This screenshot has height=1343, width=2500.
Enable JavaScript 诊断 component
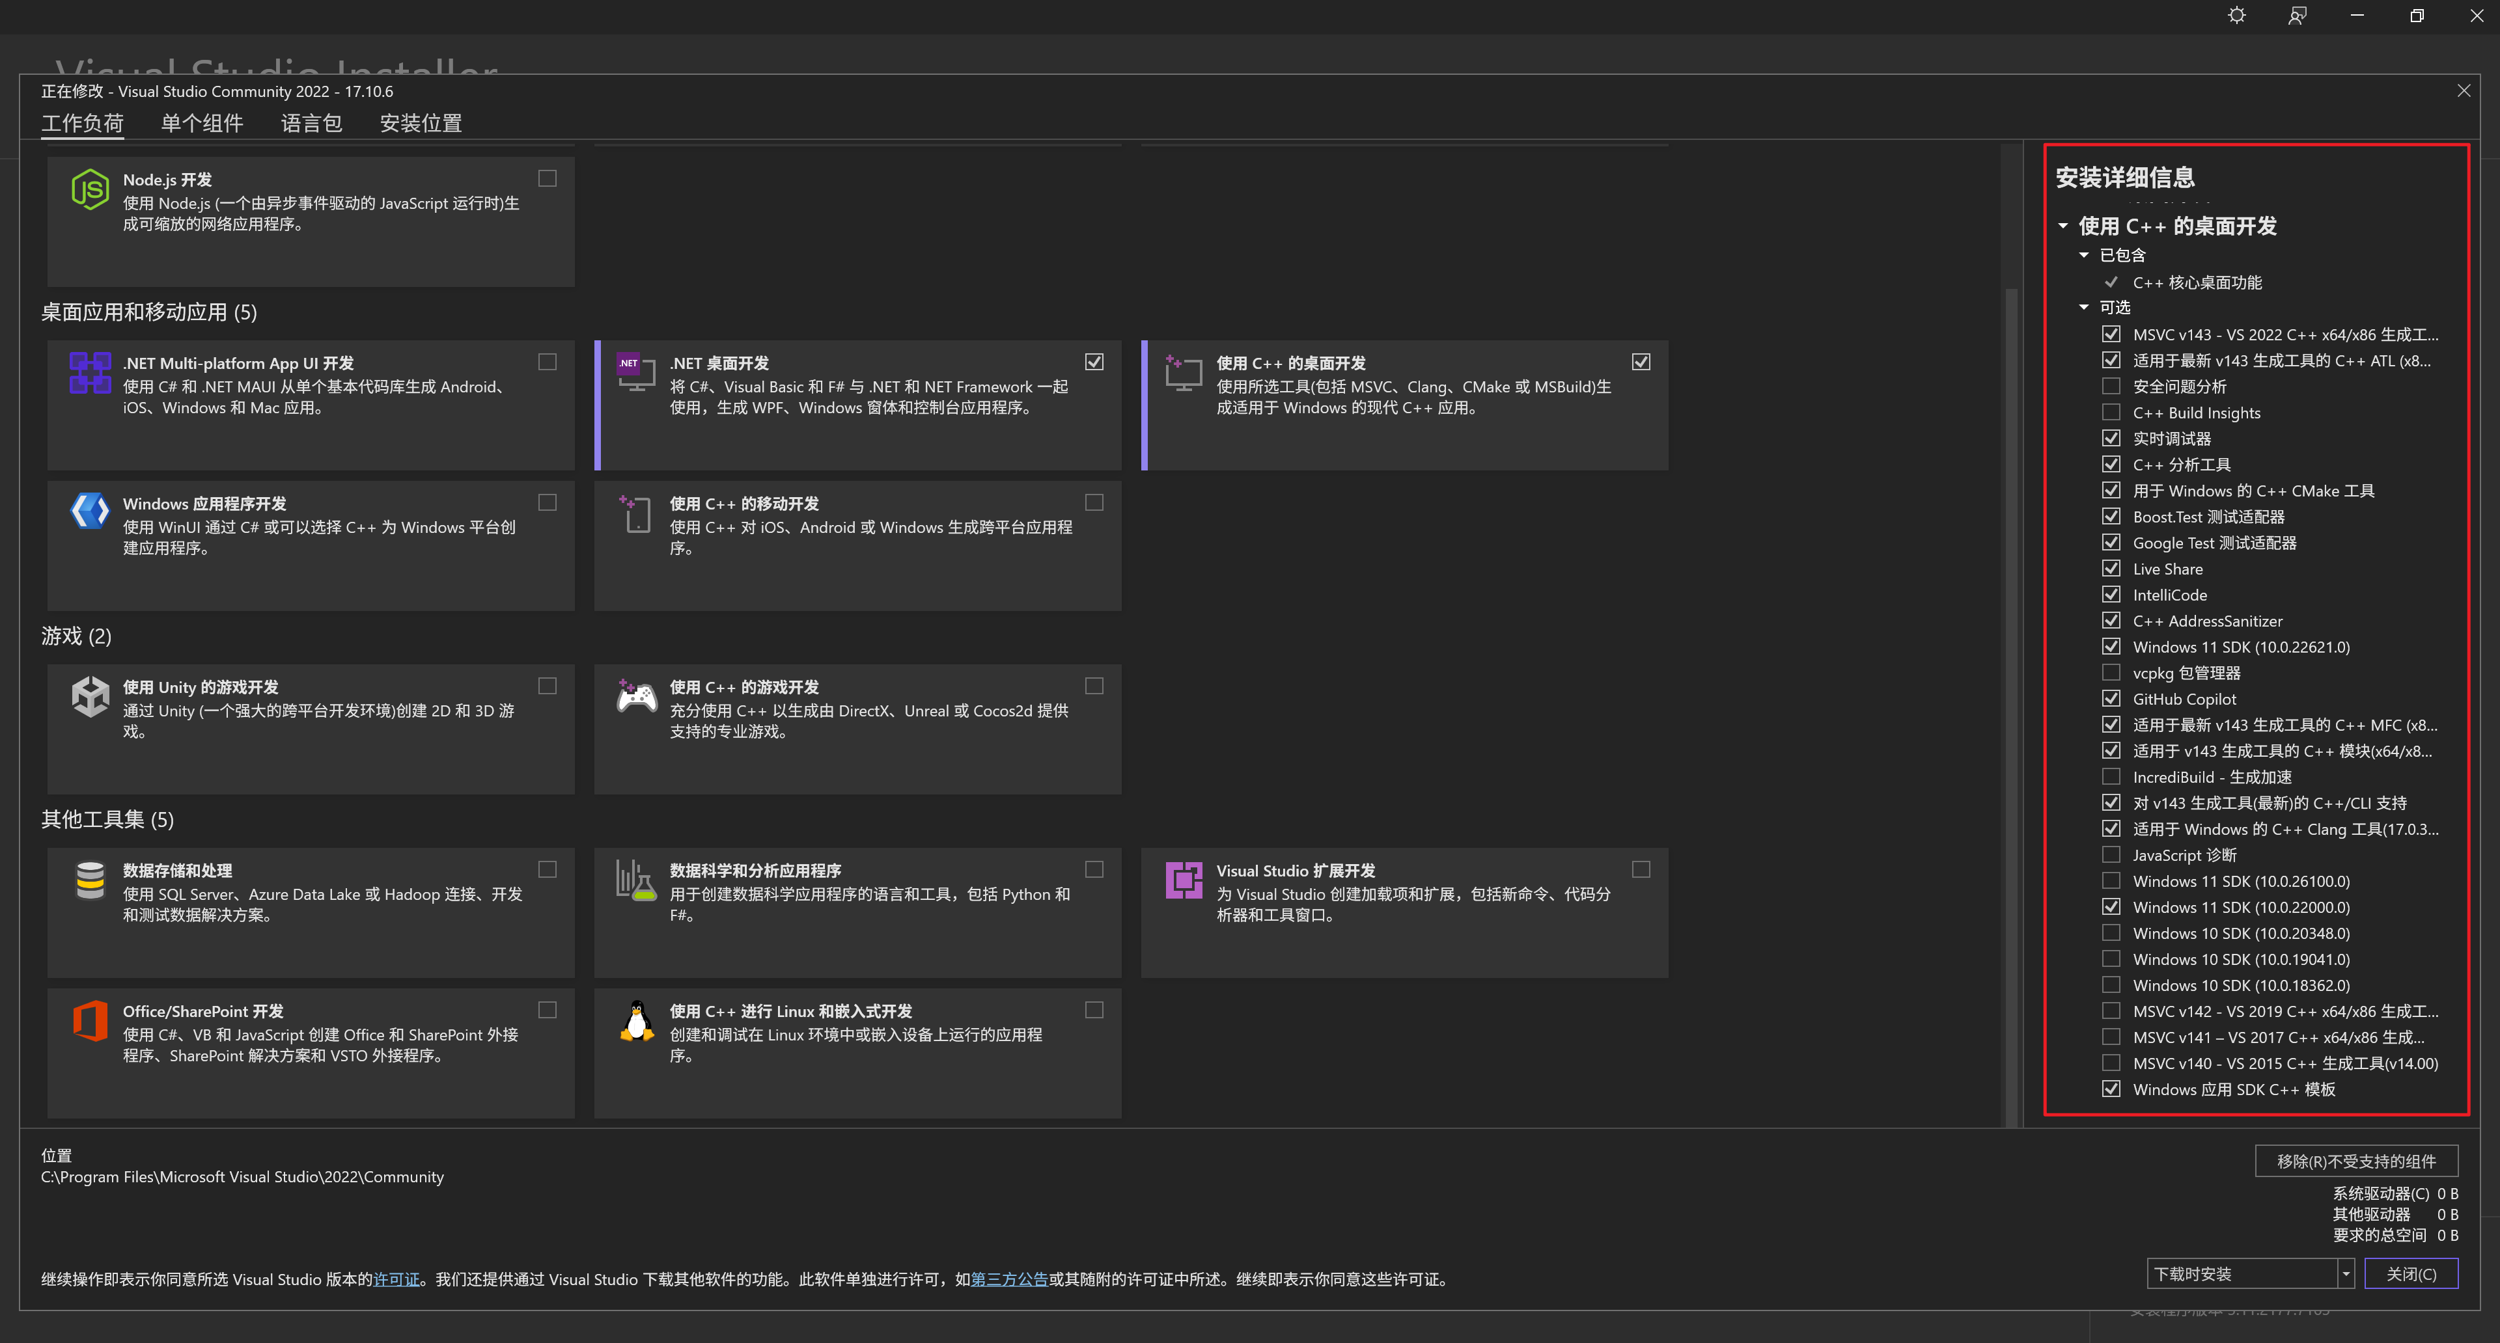coord(2111,854)
